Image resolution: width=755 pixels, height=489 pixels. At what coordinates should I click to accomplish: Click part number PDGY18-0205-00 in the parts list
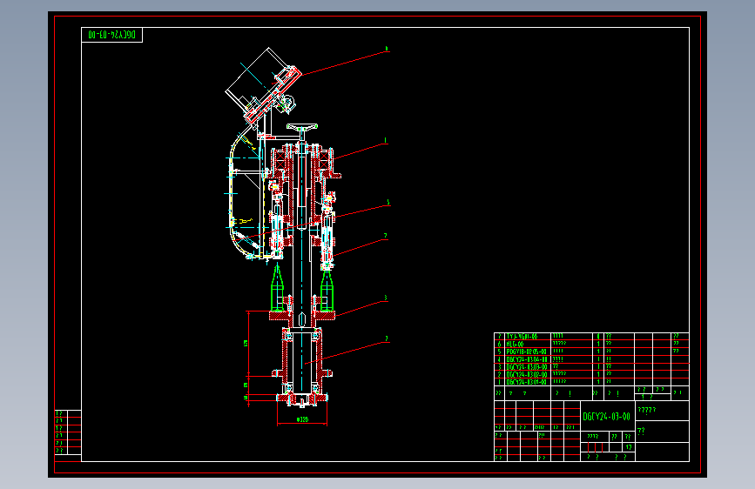526,352
